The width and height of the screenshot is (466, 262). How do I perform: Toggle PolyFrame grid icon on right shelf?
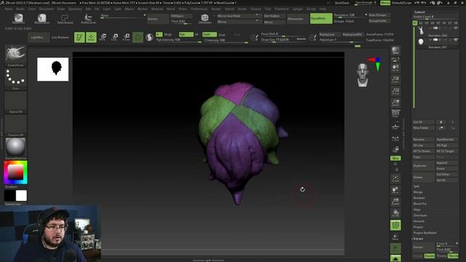(395, 225)
